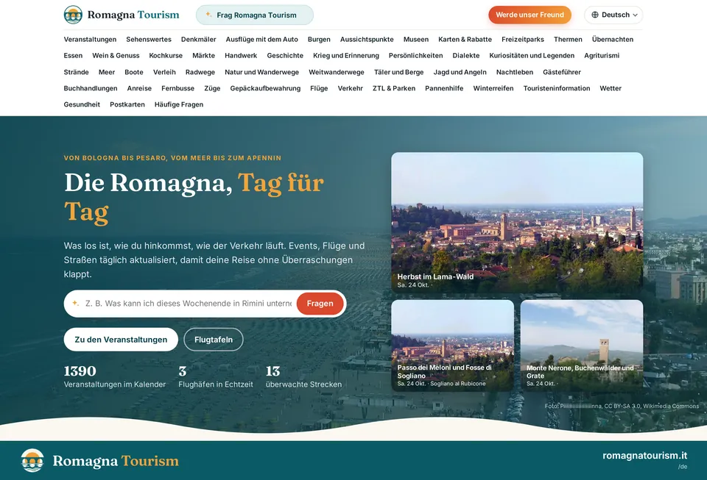
Task: Go to Zu den Veranstaltungen
Action: tap(121, 340)
